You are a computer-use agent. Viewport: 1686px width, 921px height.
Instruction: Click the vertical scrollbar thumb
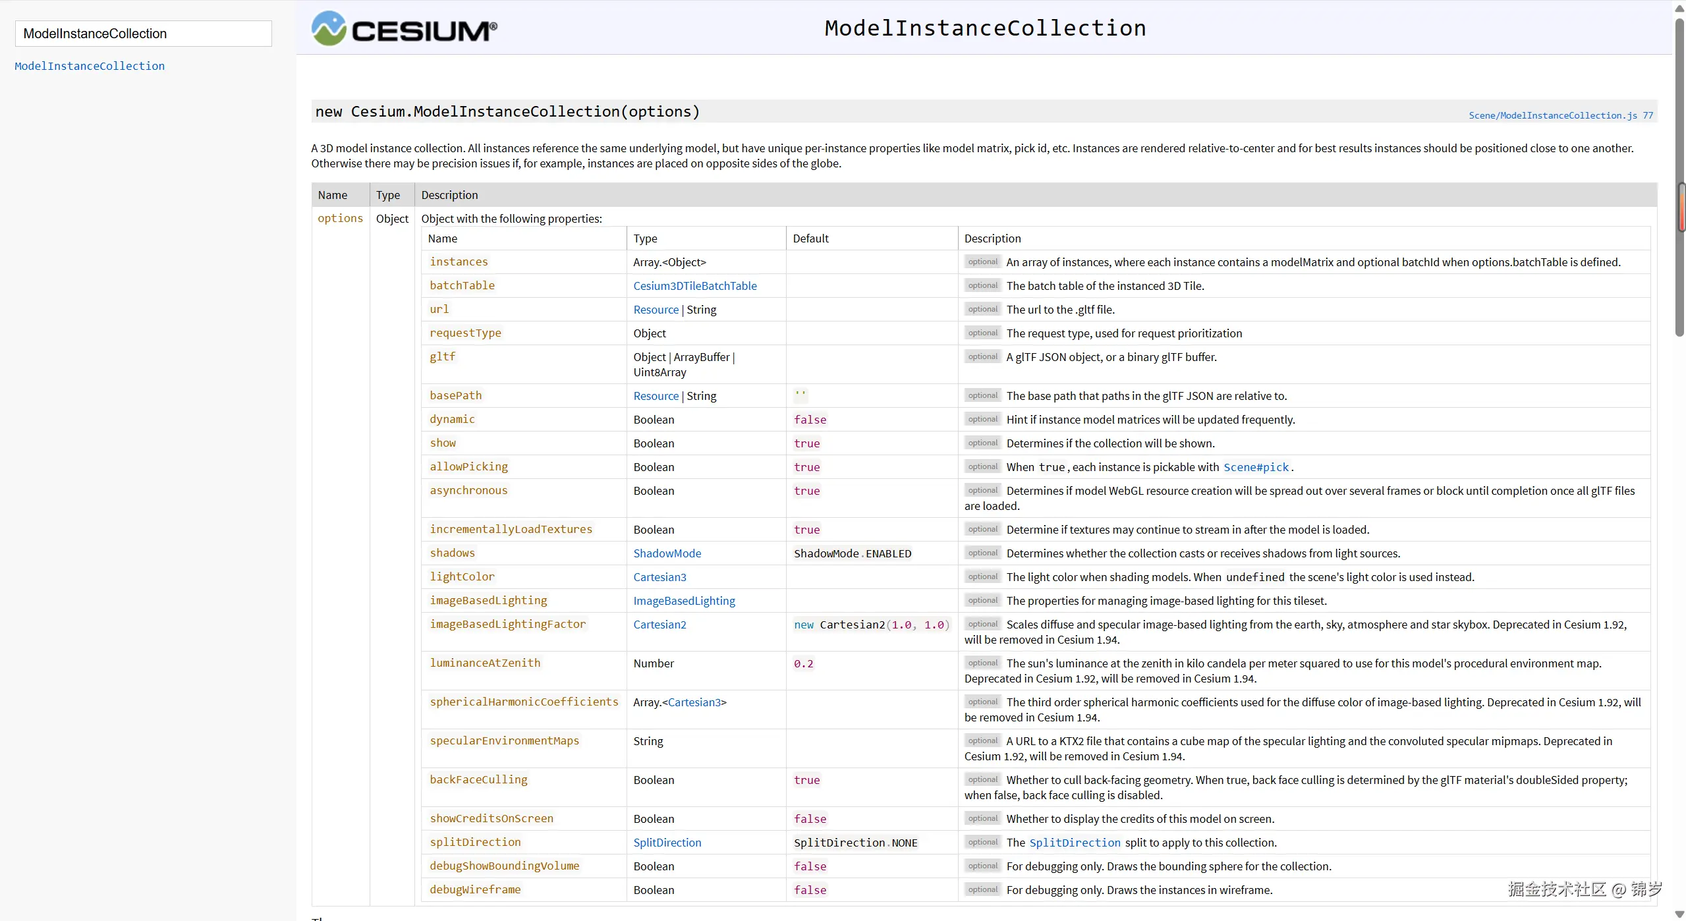coord(1679,178)
